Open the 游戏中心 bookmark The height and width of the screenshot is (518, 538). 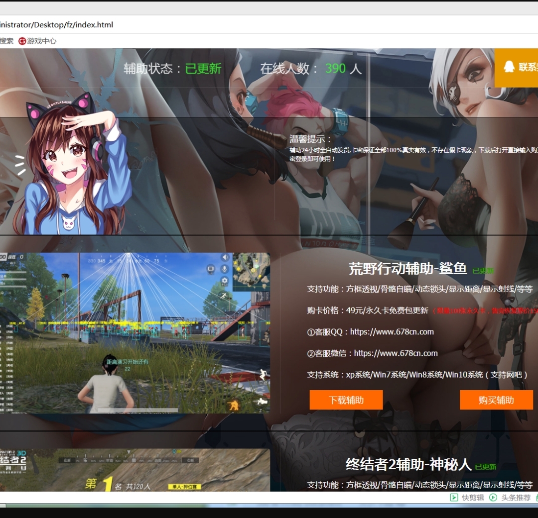click(x=37, y=41)
